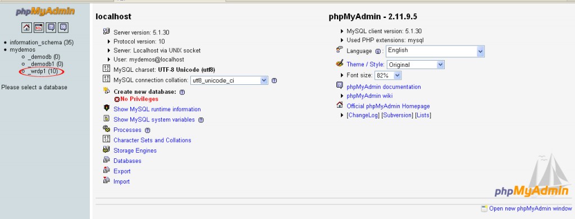The image size is (575, 219).
Task: Open the Subversion link
Action: 398,115
